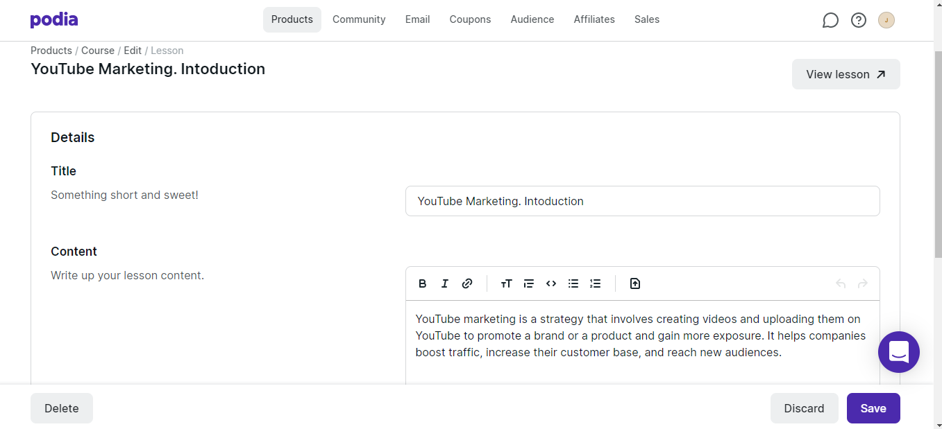Insert a block quote in the content
This screenshot has height=429, width=942.
coord(529,283)
